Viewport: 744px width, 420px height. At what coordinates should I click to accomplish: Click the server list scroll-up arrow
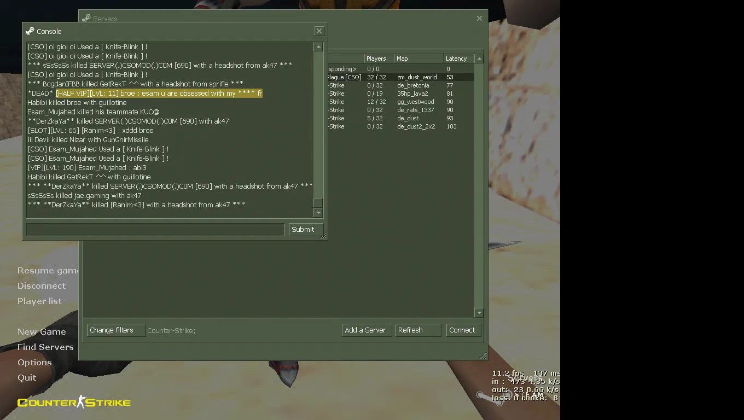(x=479, y=59)
